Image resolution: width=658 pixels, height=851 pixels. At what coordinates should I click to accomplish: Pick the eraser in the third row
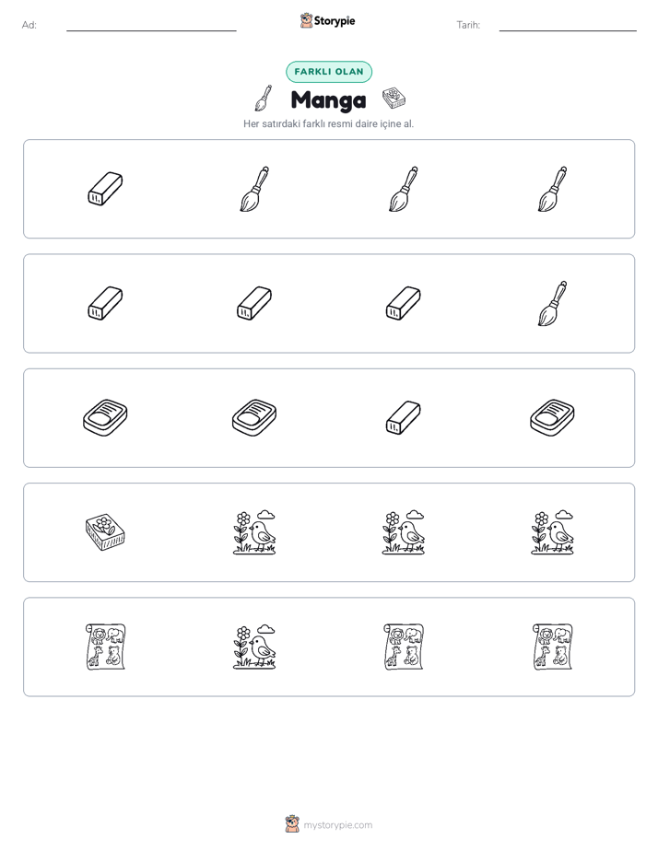[x=404, y=418]
